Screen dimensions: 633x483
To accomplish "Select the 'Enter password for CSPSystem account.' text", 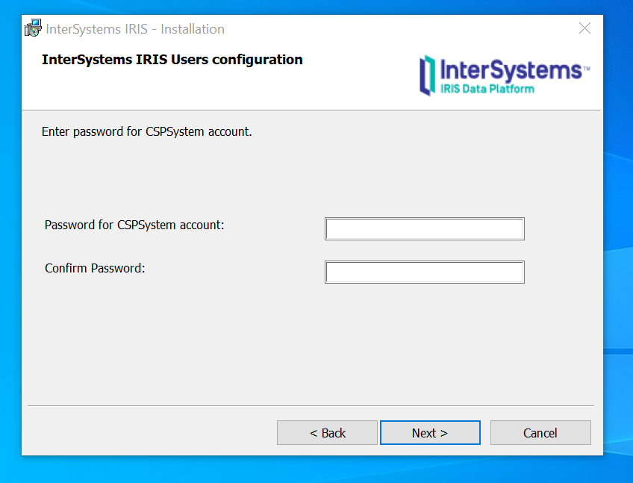I will click(x=146, y=131).
